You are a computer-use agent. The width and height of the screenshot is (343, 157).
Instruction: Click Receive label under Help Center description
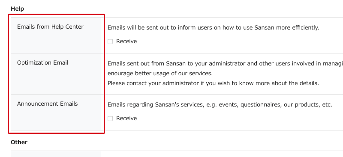[126, 41]
